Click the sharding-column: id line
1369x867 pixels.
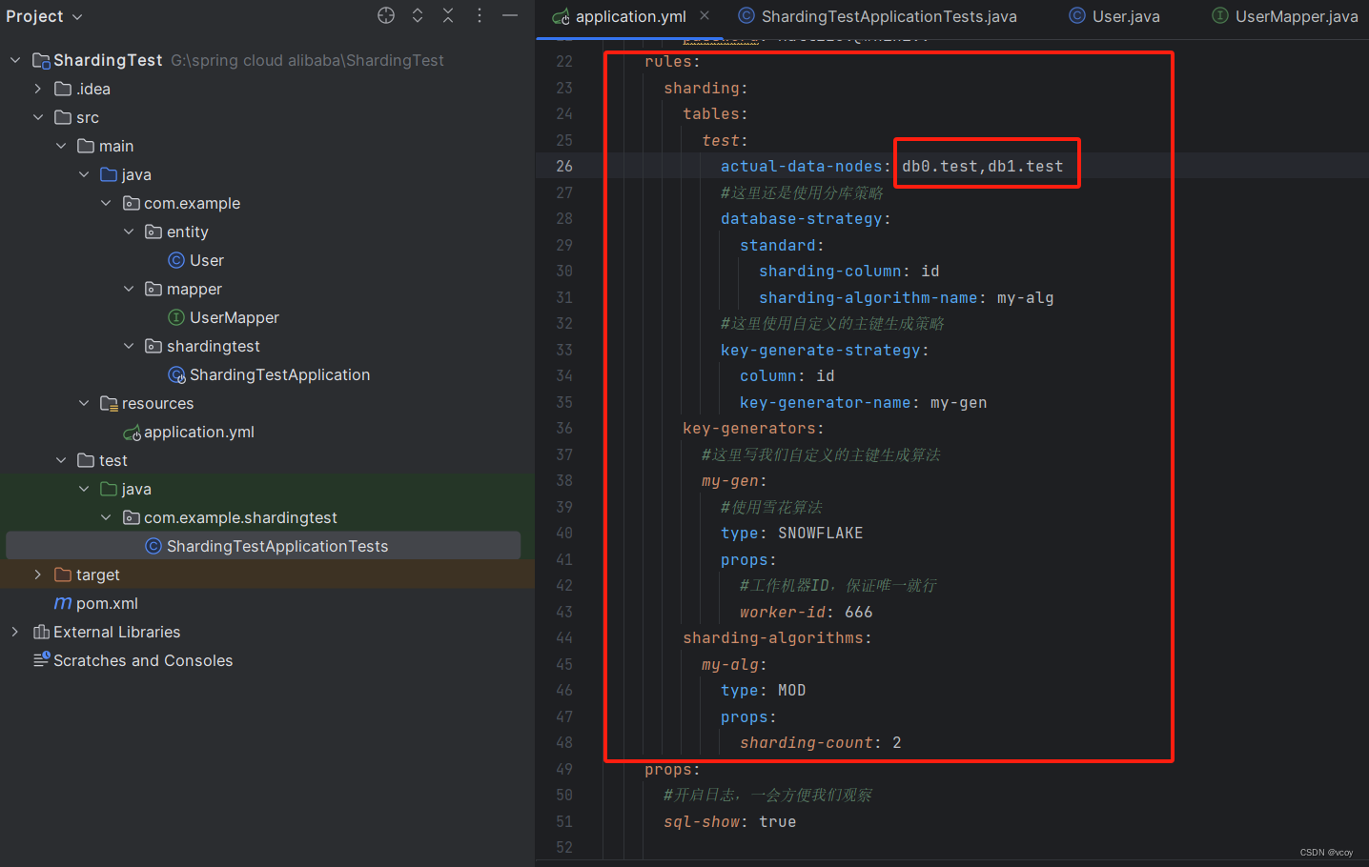[x=848, y=271]
